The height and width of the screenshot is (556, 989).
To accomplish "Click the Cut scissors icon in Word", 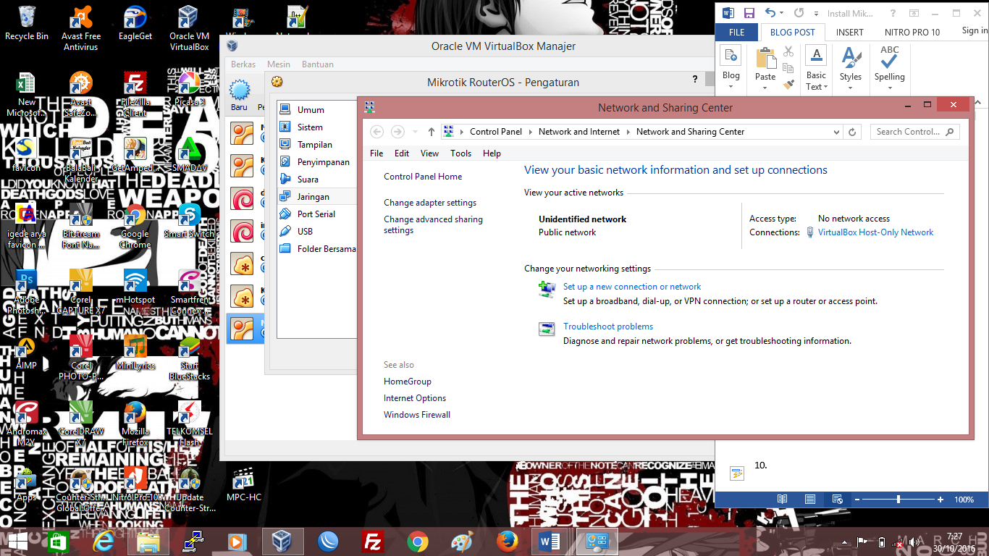I will [788, 51].
